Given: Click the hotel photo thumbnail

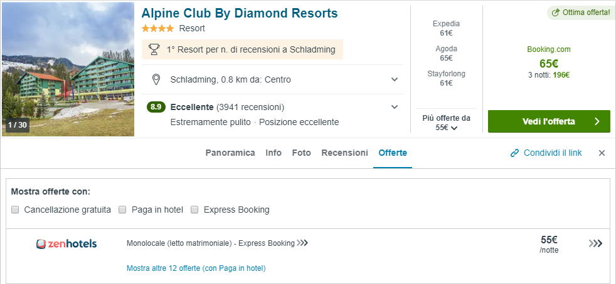Looking at the screenshot, I should 68,69.
